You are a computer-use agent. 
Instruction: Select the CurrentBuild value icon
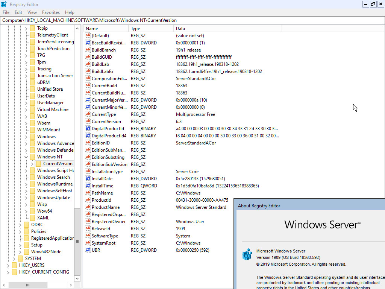(88, 85)
